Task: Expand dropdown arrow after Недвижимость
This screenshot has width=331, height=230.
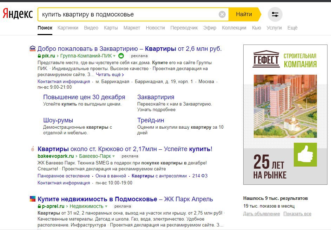Action: 106,207
